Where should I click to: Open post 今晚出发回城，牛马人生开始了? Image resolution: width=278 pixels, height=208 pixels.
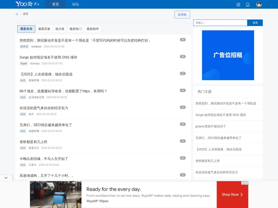44,159
